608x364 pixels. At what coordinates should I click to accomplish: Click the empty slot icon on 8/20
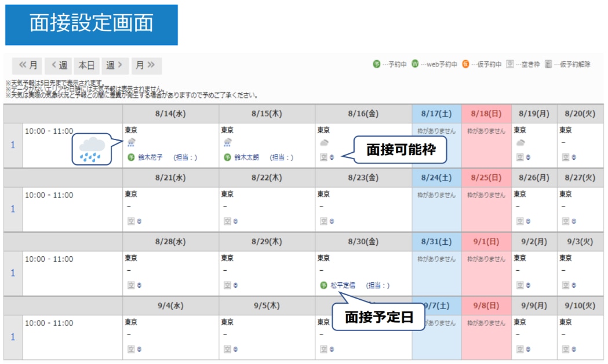565,157
